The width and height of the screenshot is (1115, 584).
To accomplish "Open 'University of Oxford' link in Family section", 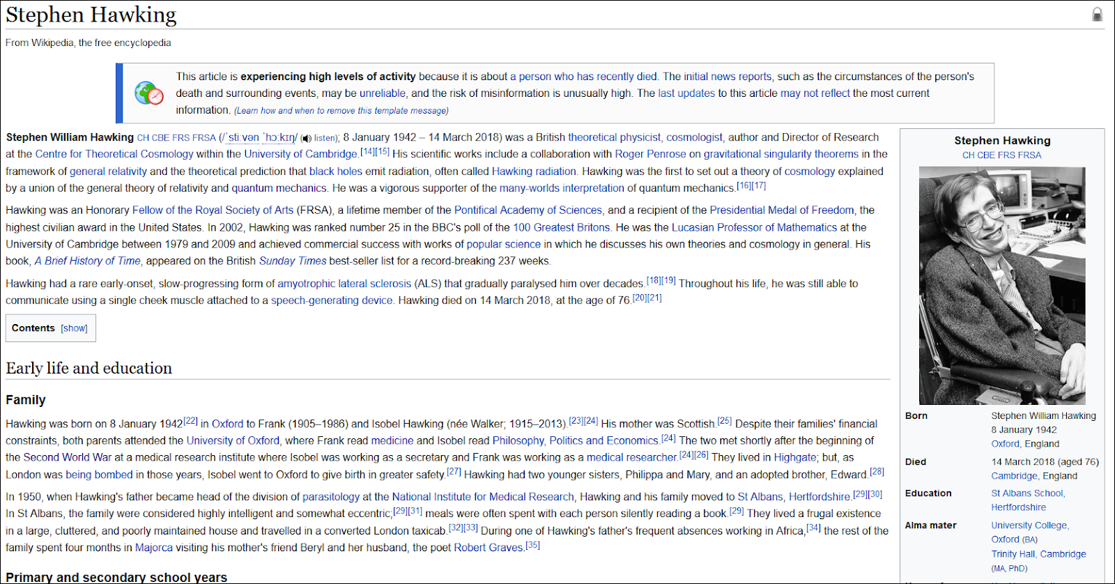I will tap(233, 441).
